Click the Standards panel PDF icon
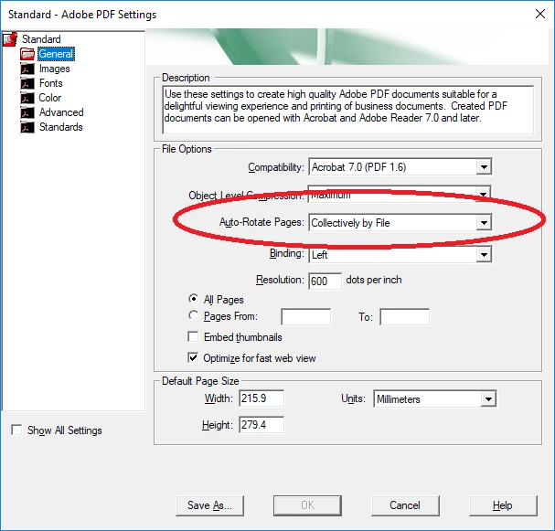Viewport: 555px width, 531px height. pyautogui.click(x=27, y=127)
